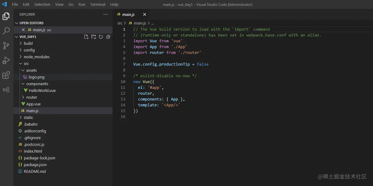Viewport: 373px width, 186px height.
Task: Create a new folder in VUE_DAY1
Action: (94, 37)
